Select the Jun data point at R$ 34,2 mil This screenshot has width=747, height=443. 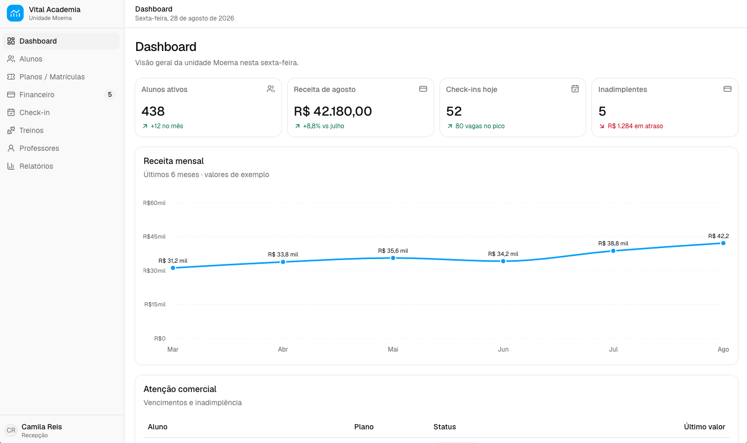click(x=503, y=261)
